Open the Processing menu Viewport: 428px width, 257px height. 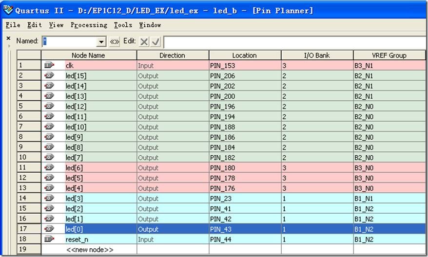tap(89, 25)
